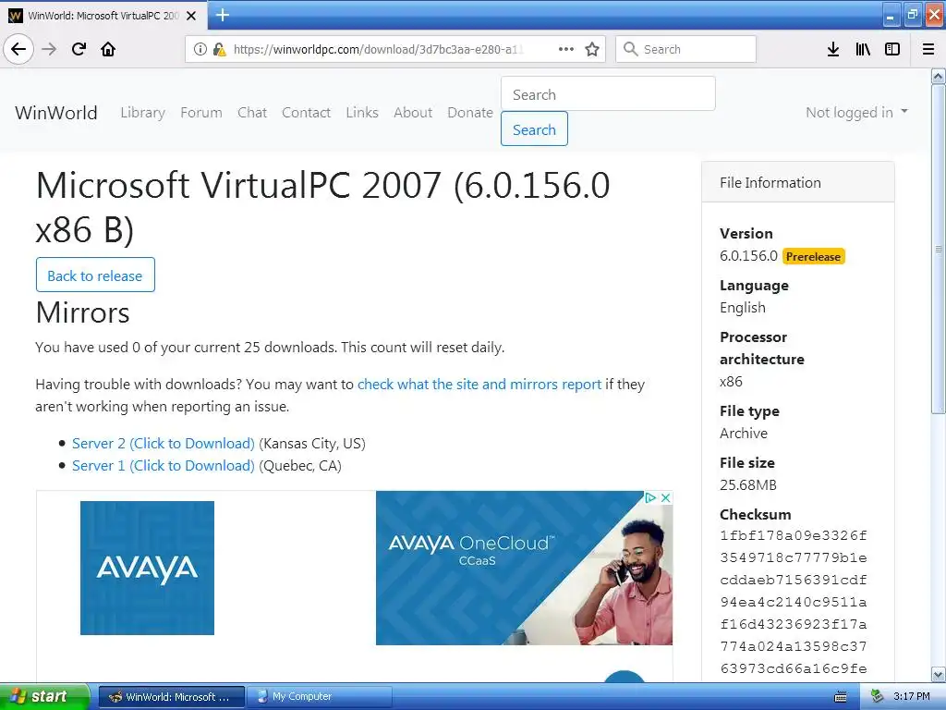
Task: Click the browser search bar magnifier icon
Action: click(x=630, y=49)
